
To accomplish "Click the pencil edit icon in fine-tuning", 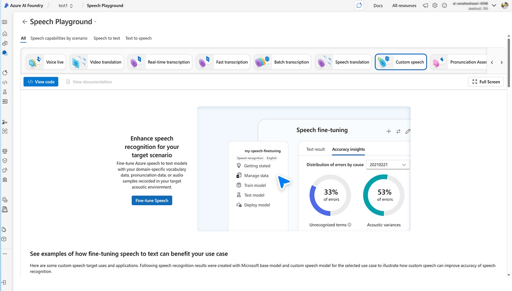I will 408,131.
